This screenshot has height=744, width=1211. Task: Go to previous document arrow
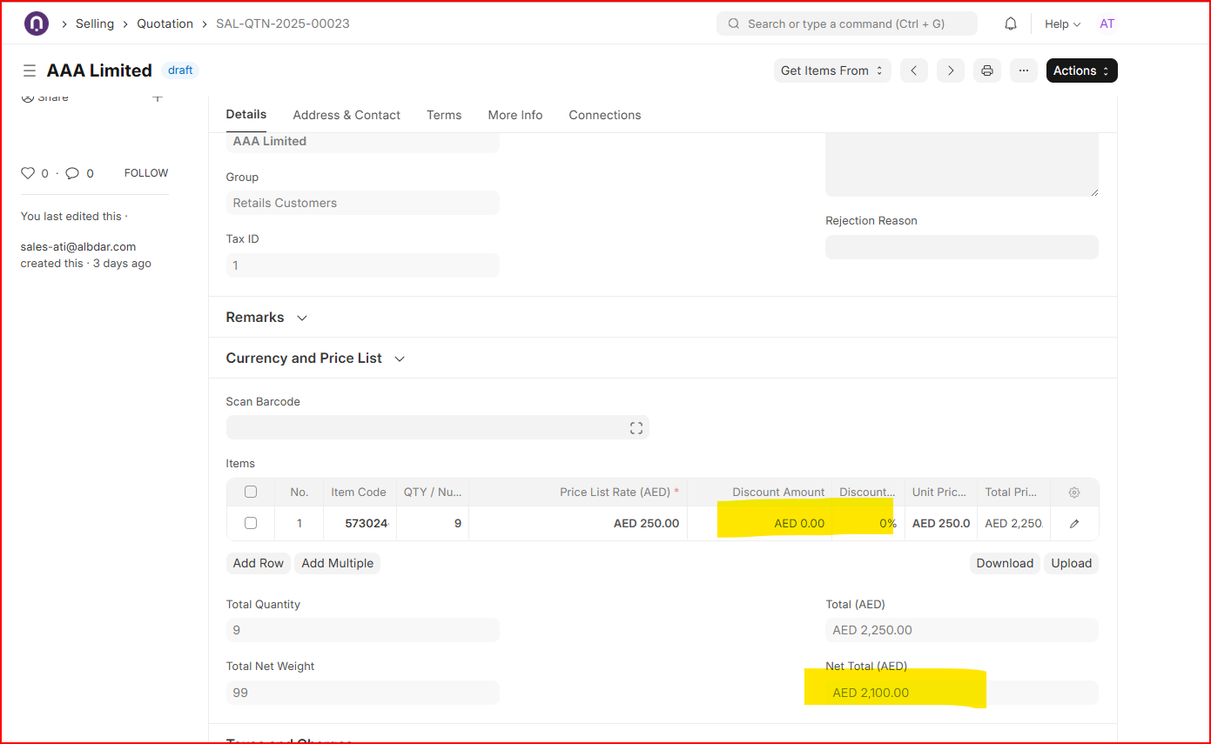pos(913,70)
